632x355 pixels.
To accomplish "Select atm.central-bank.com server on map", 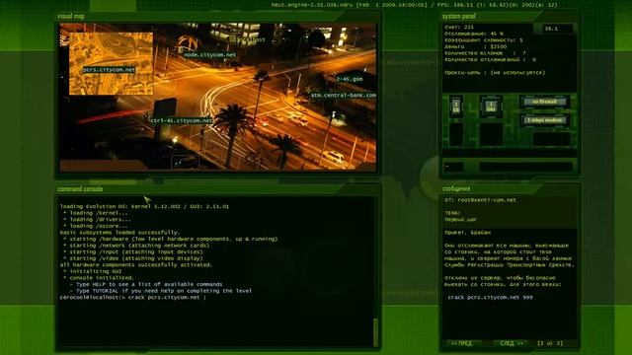I will pos(344,96).
